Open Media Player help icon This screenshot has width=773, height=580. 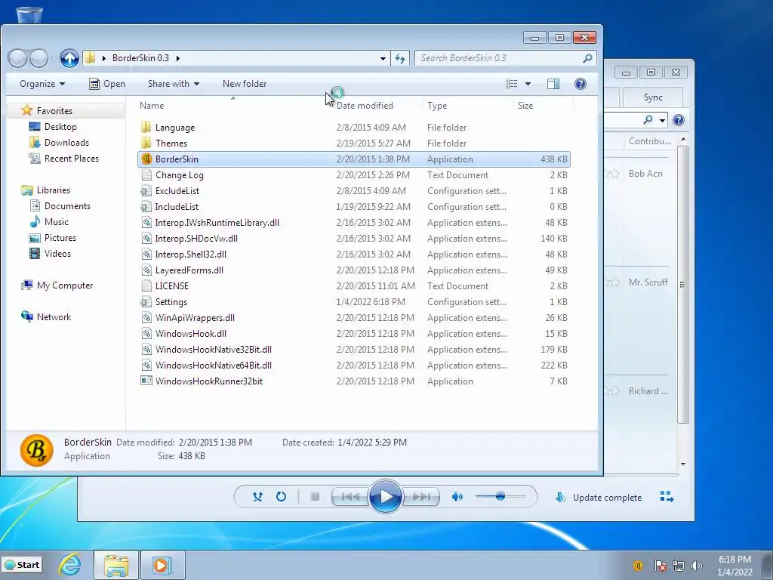(x=679, y=120)
